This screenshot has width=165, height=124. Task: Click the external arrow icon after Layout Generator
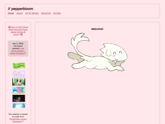22,122
